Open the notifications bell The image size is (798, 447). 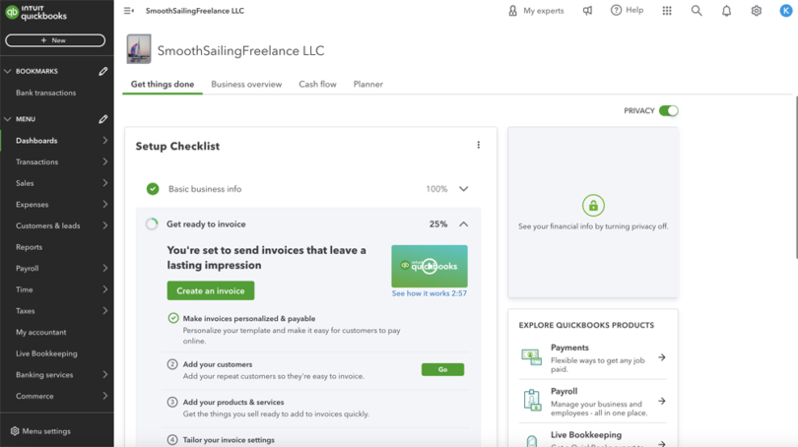point(726,10)
